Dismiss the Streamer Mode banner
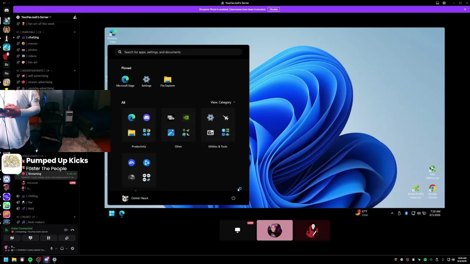This screenshot has width=470, height=264. point(465,9)
